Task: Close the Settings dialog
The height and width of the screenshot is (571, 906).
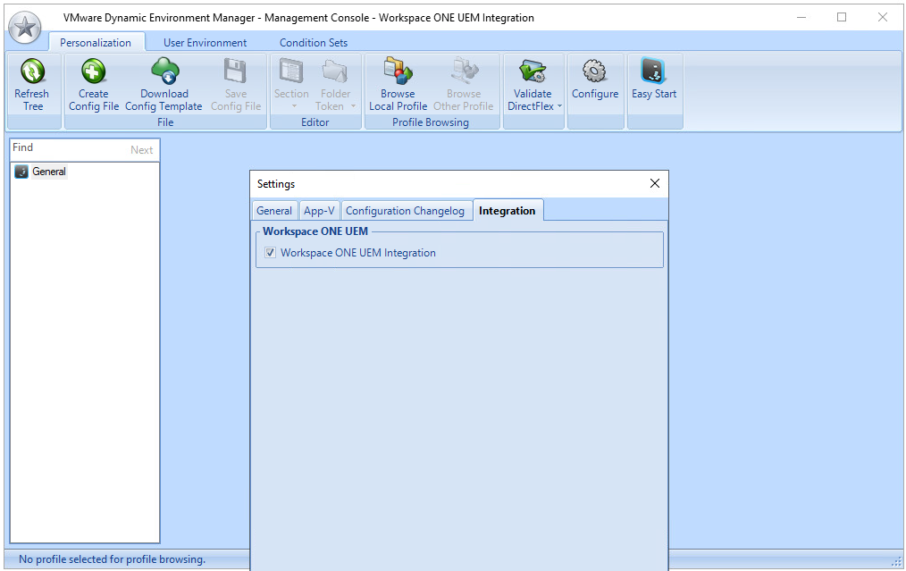Action: [x=655, y=183]
